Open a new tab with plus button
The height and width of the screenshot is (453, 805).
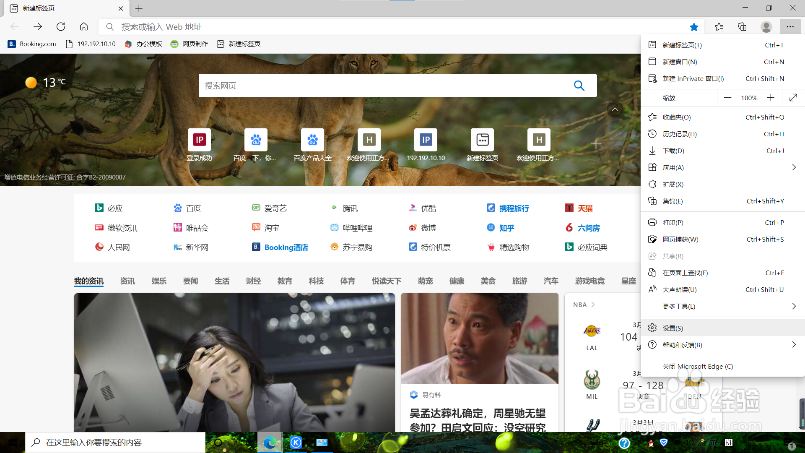pyautogui.click(x=139, y=8)
